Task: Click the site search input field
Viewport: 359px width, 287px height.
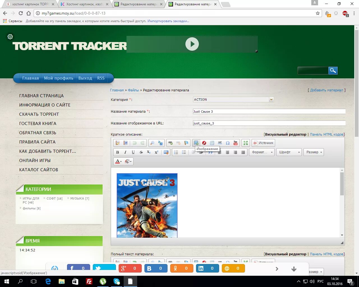Action: tap(313, 71)
